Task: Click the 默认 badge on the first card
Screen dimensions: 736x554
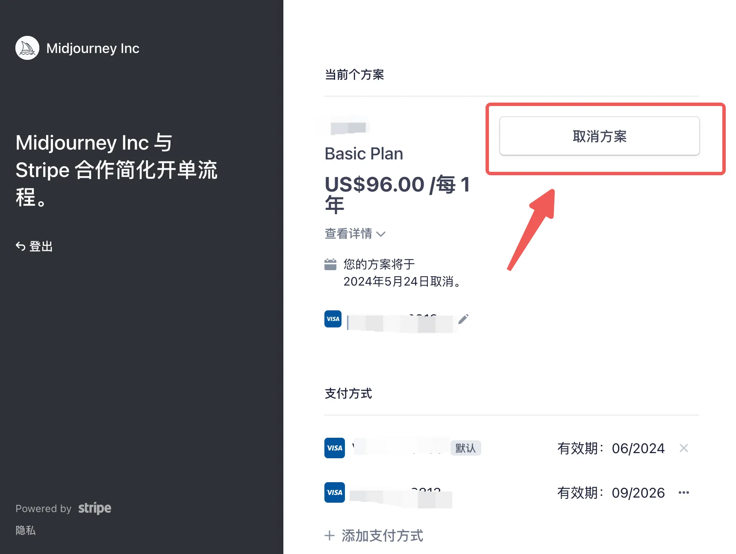Action: pos(465,448)
